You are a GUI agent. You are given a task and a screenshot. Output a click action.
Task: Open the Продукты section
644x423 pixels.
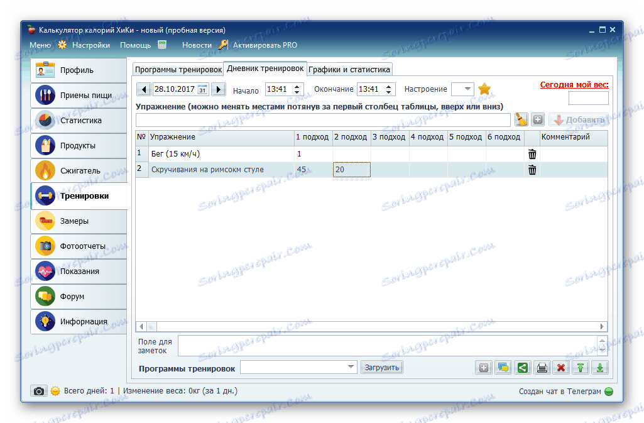point(79,145)
